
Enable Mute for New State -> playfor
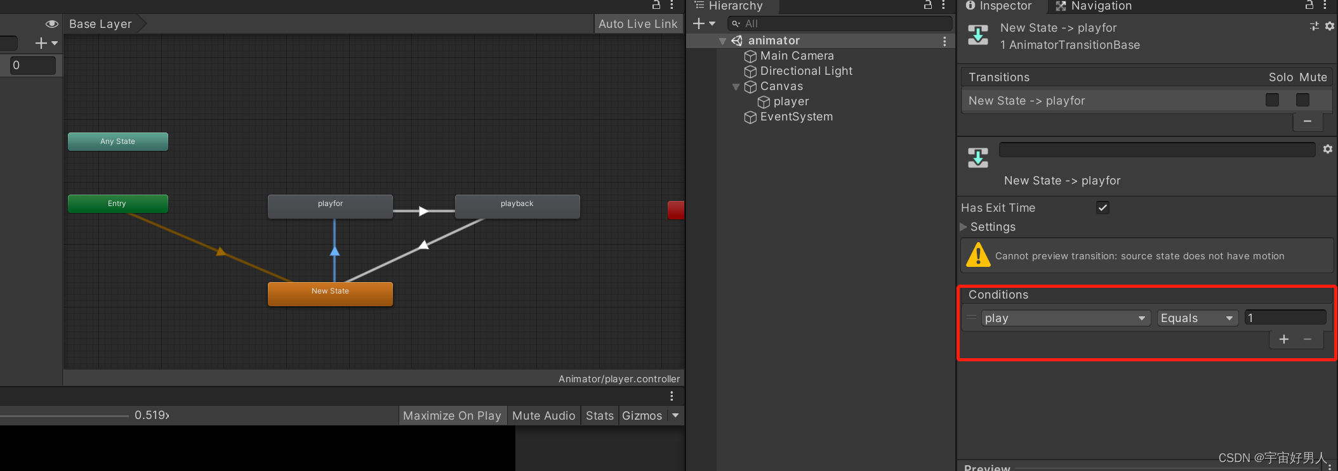point(1302,100)
